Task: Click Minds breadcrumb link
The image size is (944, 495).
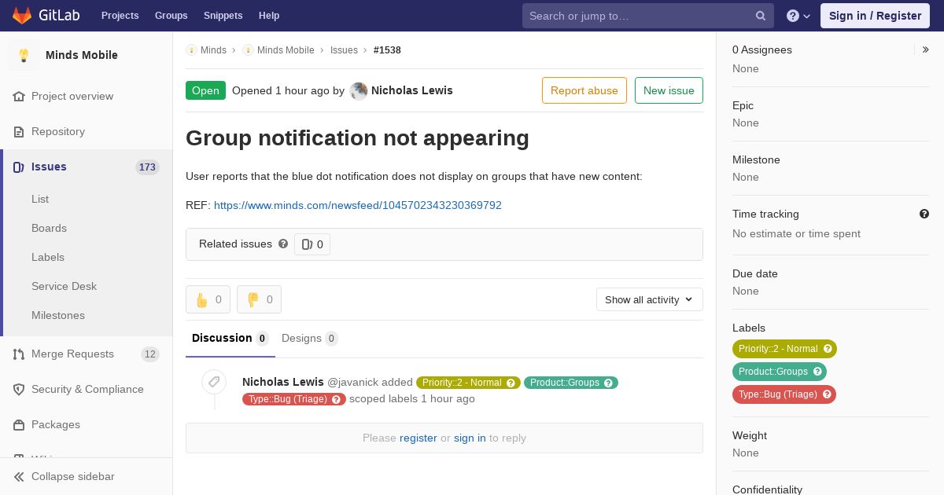Action: point(213,49)
